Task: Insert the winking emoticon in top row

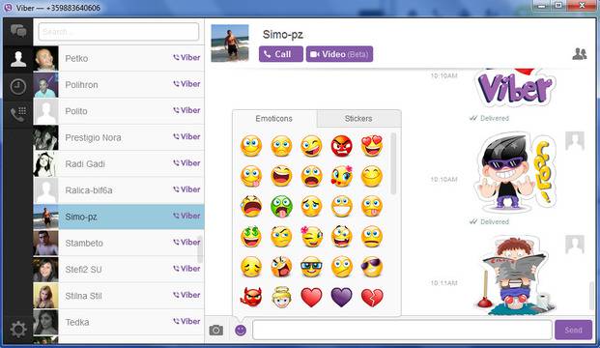Action: [311, 146]
